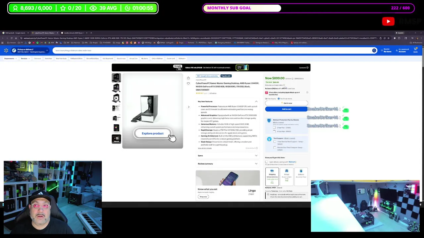The image size is (424, 238).
Task: Close the Google Search tab
Action: 28,33
